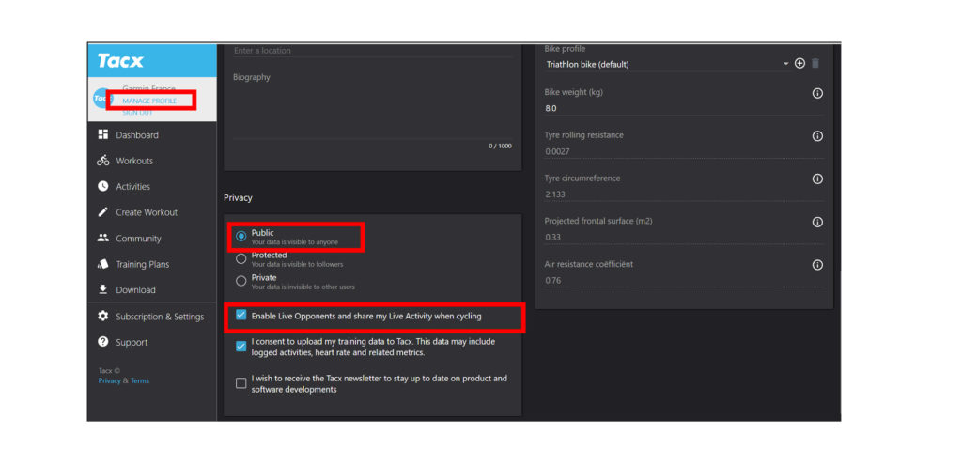962x465 pixels.
Task: Click the Support question mark icon
Action: (x=103, y=342)
